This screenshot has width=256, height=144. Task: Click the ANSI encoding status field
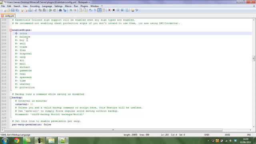[227, 135]
